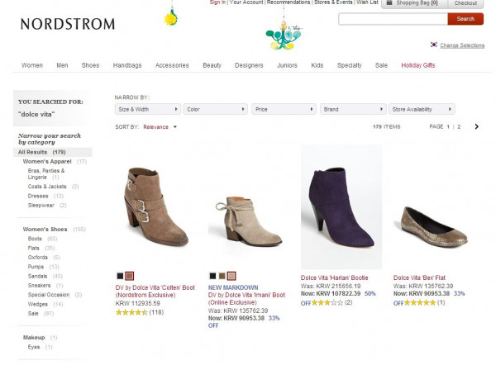
Task: Select black swatch for Colten Boot
Action: [120, 276]
